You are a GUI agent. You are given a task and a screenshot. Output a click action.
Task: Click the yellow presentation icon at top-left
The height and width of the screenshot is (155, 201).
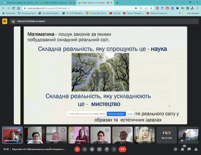tap(5, 21)
